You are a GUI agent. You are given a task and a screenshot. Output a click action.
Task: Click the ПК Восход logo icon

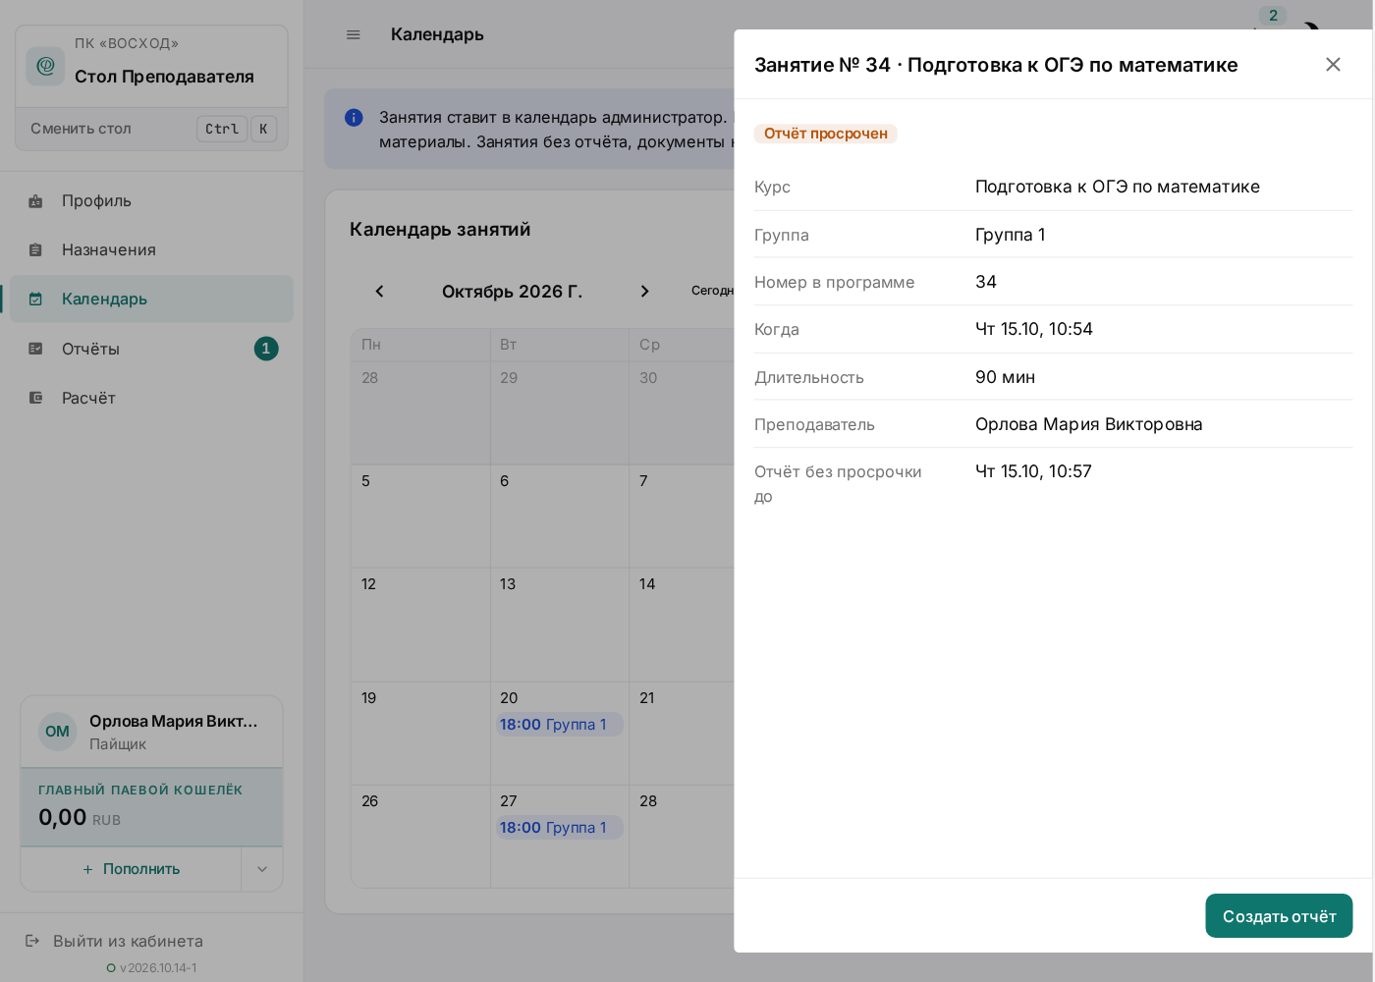tap(45, 66)
